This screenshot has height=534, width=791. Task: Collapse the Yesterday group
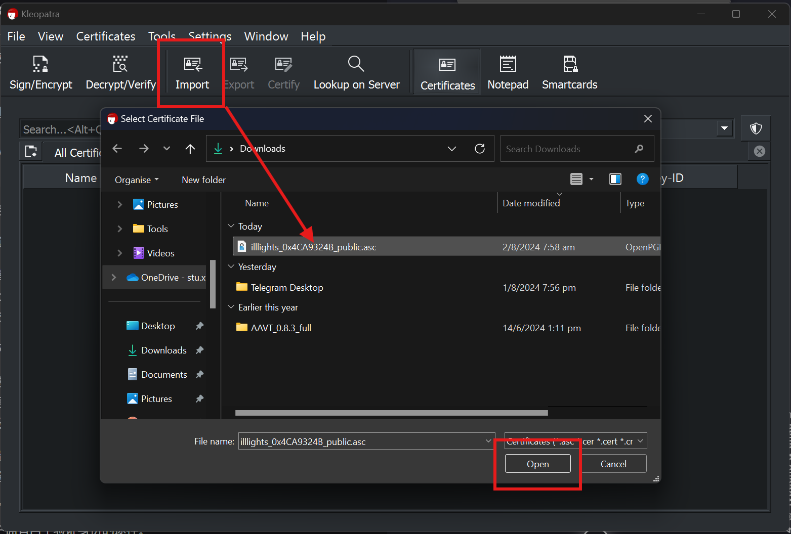pos(231,266)
